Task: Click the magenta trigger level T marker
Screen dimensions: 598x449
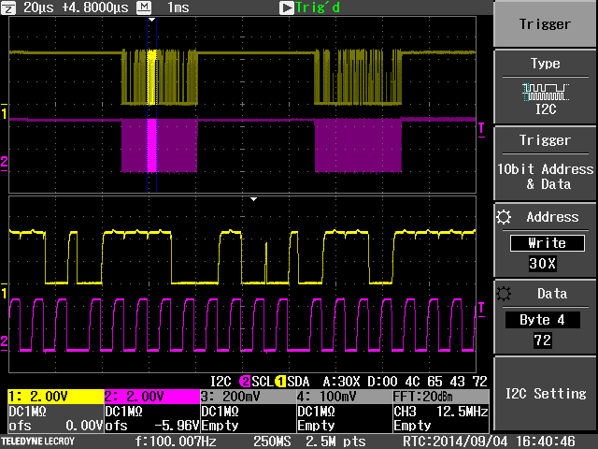Action: (x=481, y=127)
